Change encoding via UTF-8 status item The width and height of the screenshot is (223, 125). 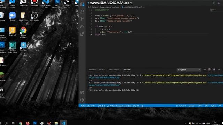click(200, 106)
